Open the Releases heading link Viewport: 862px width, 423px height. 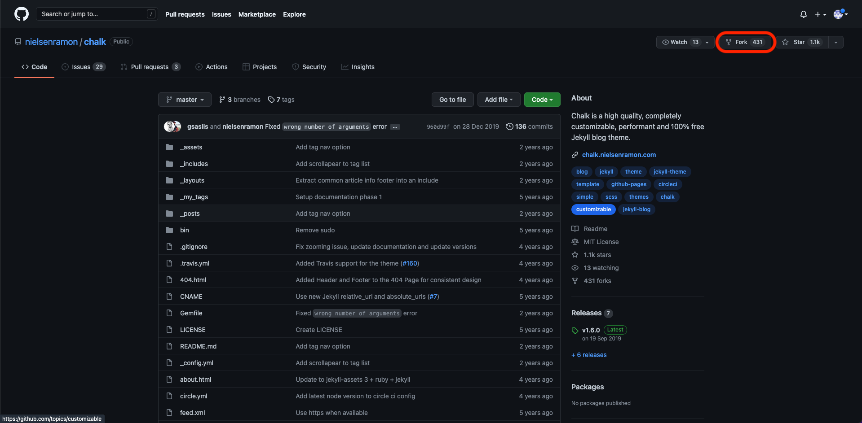[586, 313]
